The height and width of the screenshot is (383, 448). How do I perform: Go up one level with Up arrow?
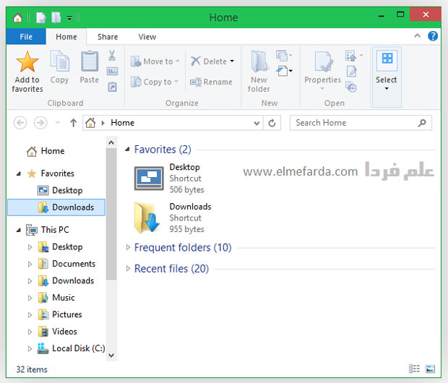(73, 124)
